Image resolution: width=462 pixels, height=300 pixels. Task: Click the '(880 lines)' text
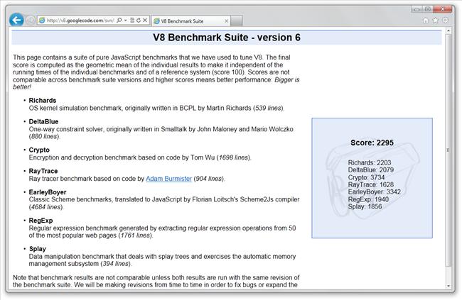point(44,136)
